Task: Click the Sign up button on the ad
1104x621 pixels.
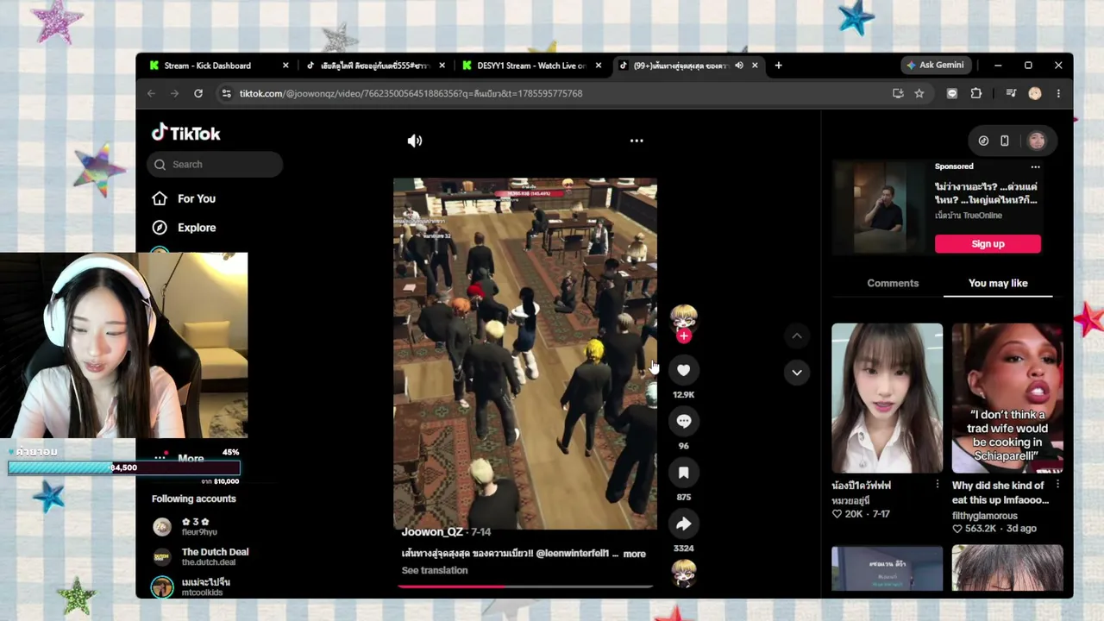Action: (x=988, y=244)
